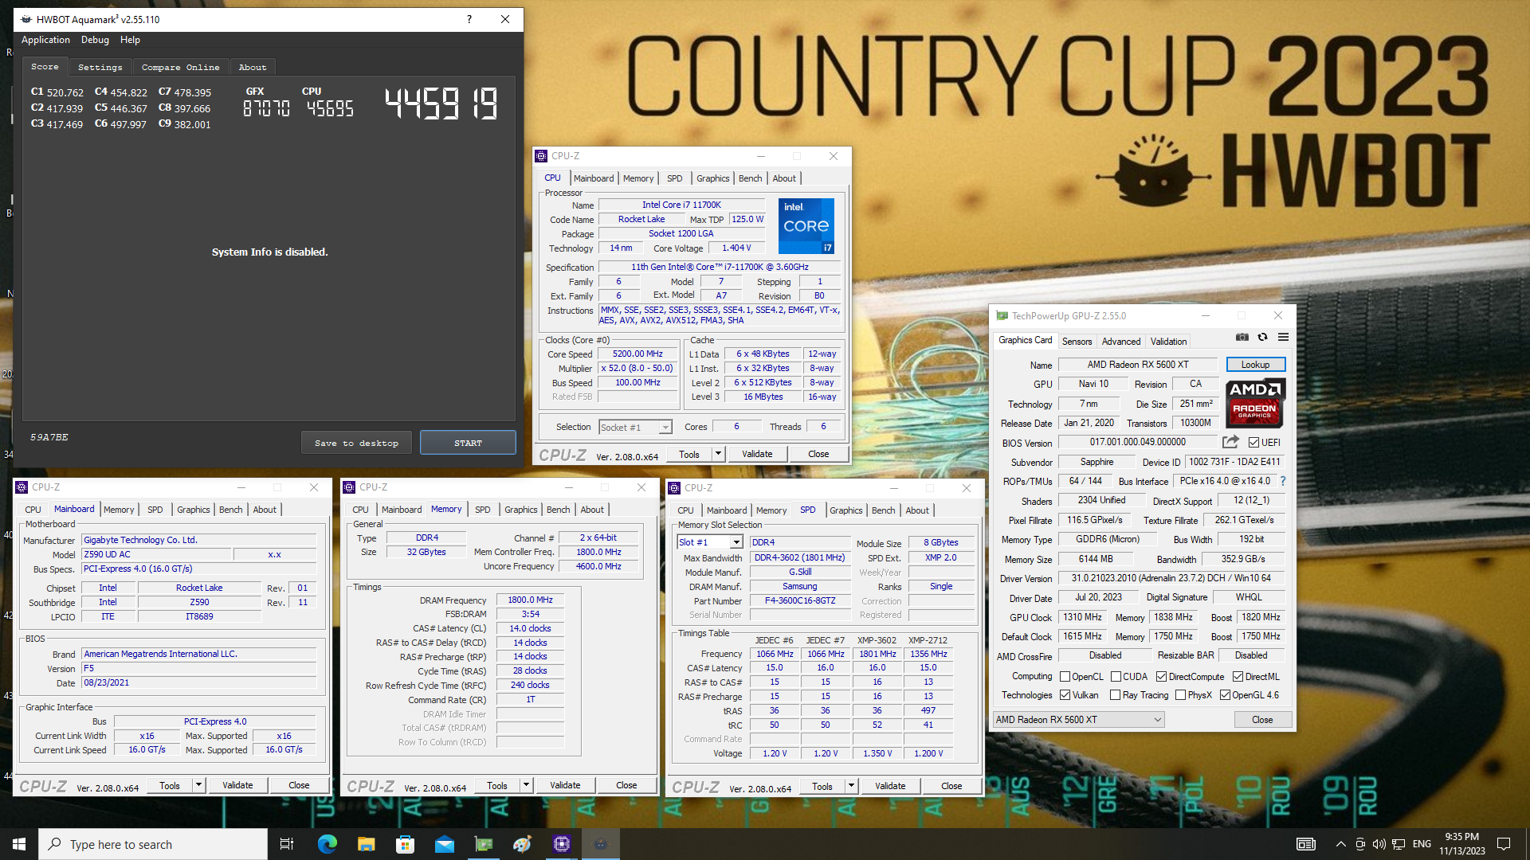Toggle DirectML checkbox
The image size is (1530, 860).
pyautogui.click(x=1238, y=677)
